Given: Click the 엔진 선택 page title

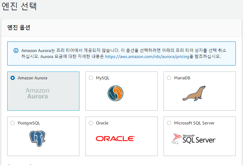Looking at the screenshot, I should [19, 6].
